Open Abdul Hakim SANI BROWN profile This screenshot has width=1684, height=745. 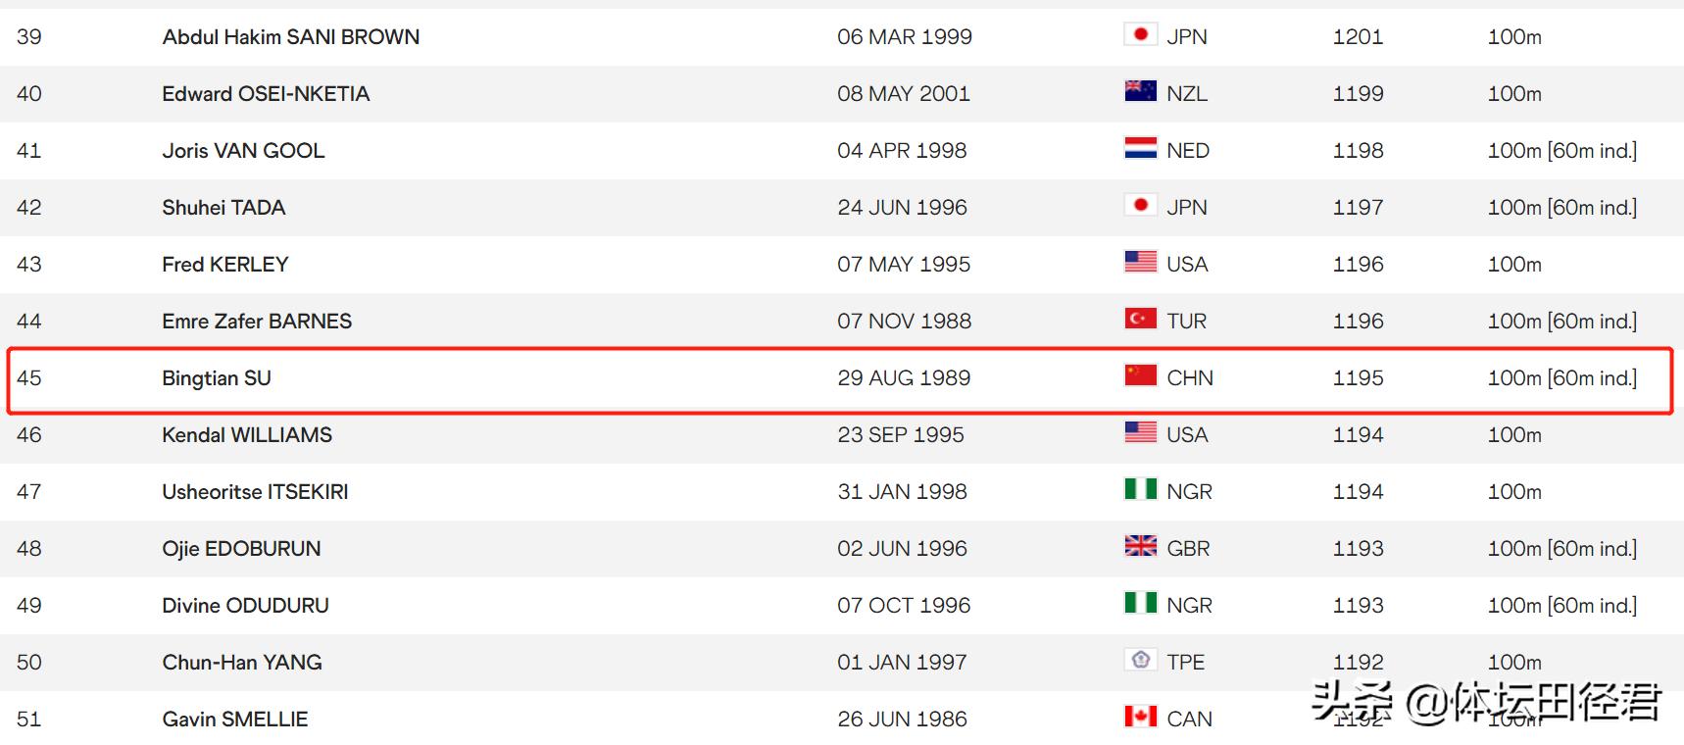(x=291, y=37)
